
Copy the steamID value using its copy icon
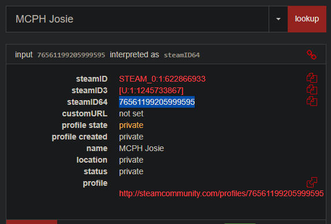(312, 78)
